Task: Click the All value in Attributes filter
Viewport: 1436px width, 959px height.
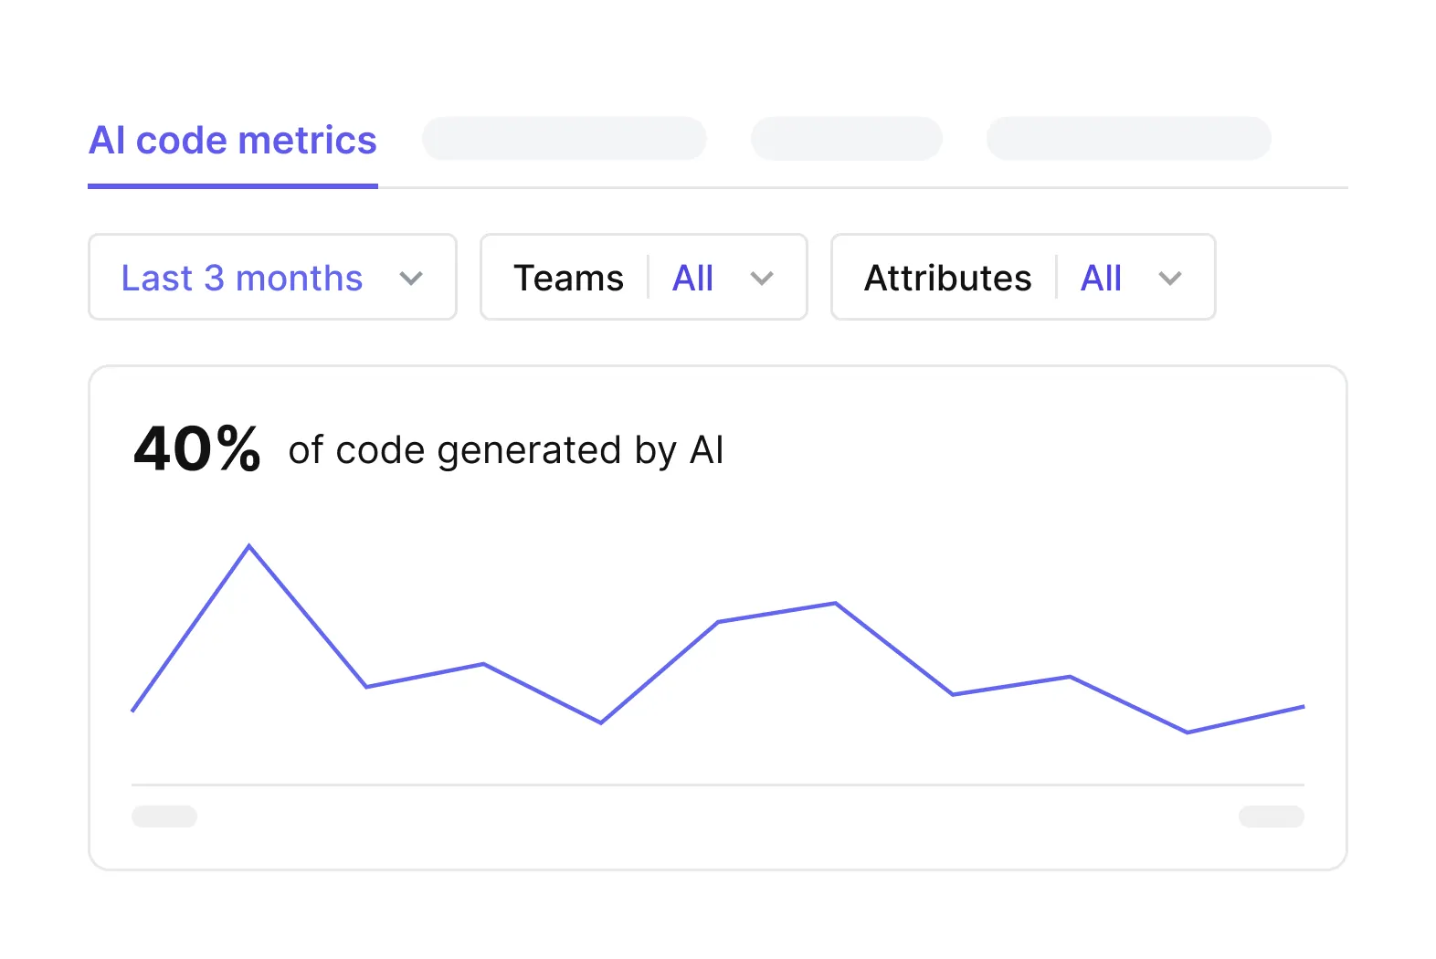Action: [1101, 278]
